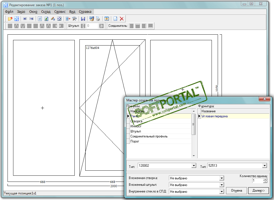
Task: Select the left-side Соединитель icon
Action: 131,26
